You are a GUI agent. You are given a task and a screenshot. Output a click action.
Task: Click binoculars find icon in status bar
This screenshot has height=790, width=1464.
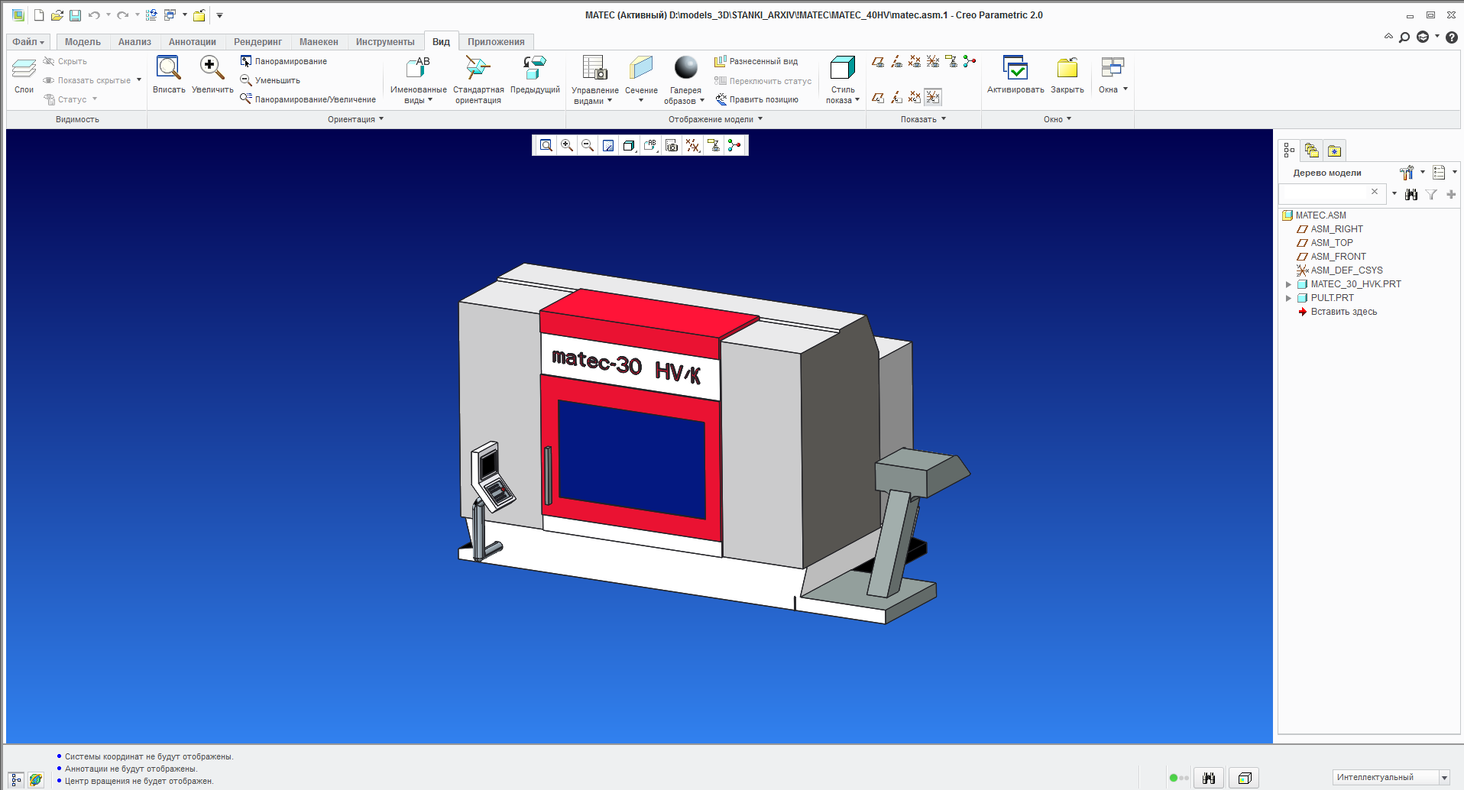coord(1209,778)
